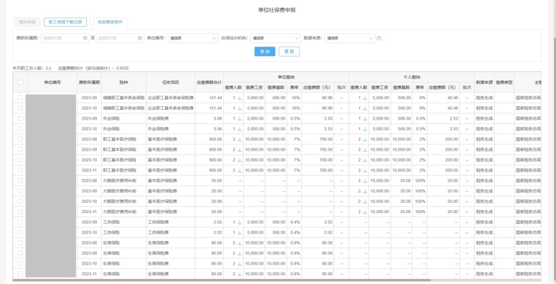Select the 2023-08 职工基本医疗保险 row checkbox
Viewport: 556px width, 284px height.
20,139
